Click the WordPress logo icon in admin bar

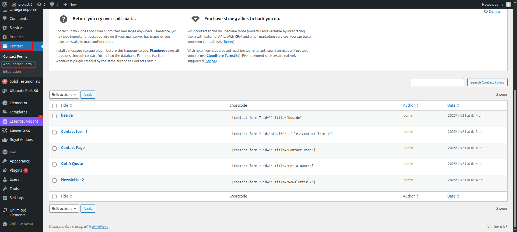pos(5,4)
